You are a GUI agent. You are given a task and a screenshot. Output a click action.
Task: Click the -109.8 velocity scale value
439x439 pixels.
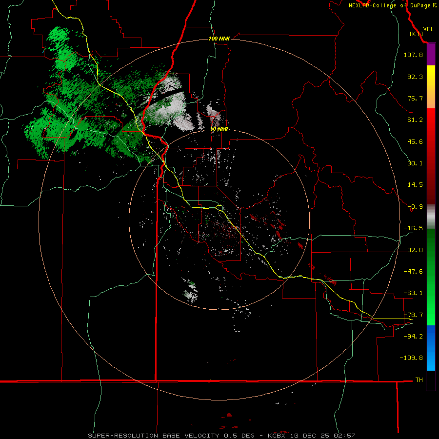pos(411,358)
